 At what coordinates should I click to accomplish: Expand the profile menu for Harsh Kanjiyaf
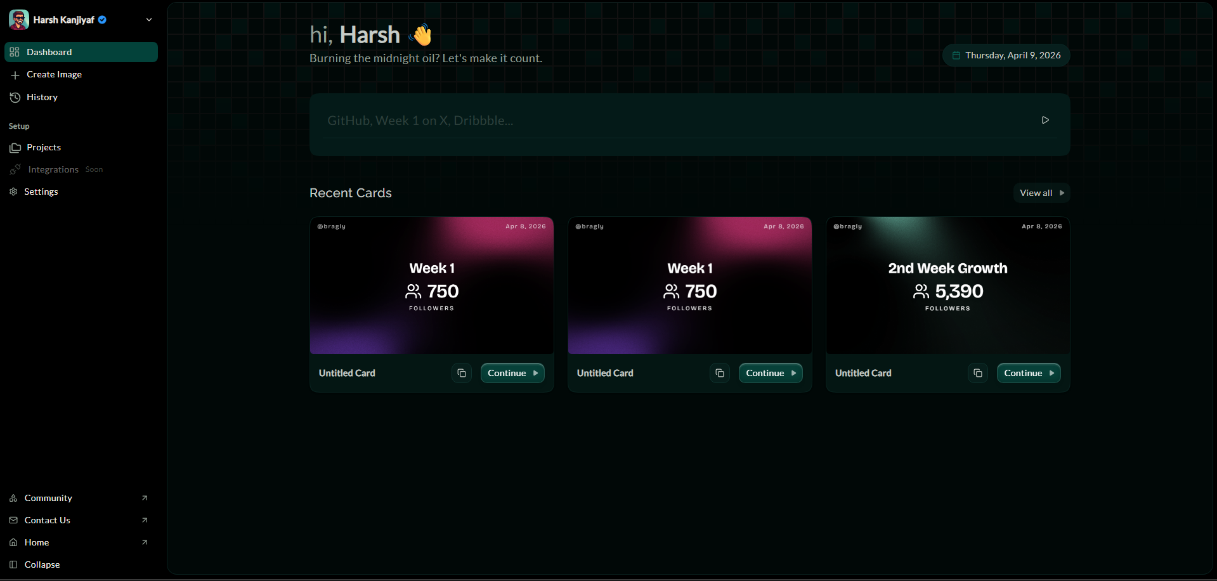[x=149, y=20]
